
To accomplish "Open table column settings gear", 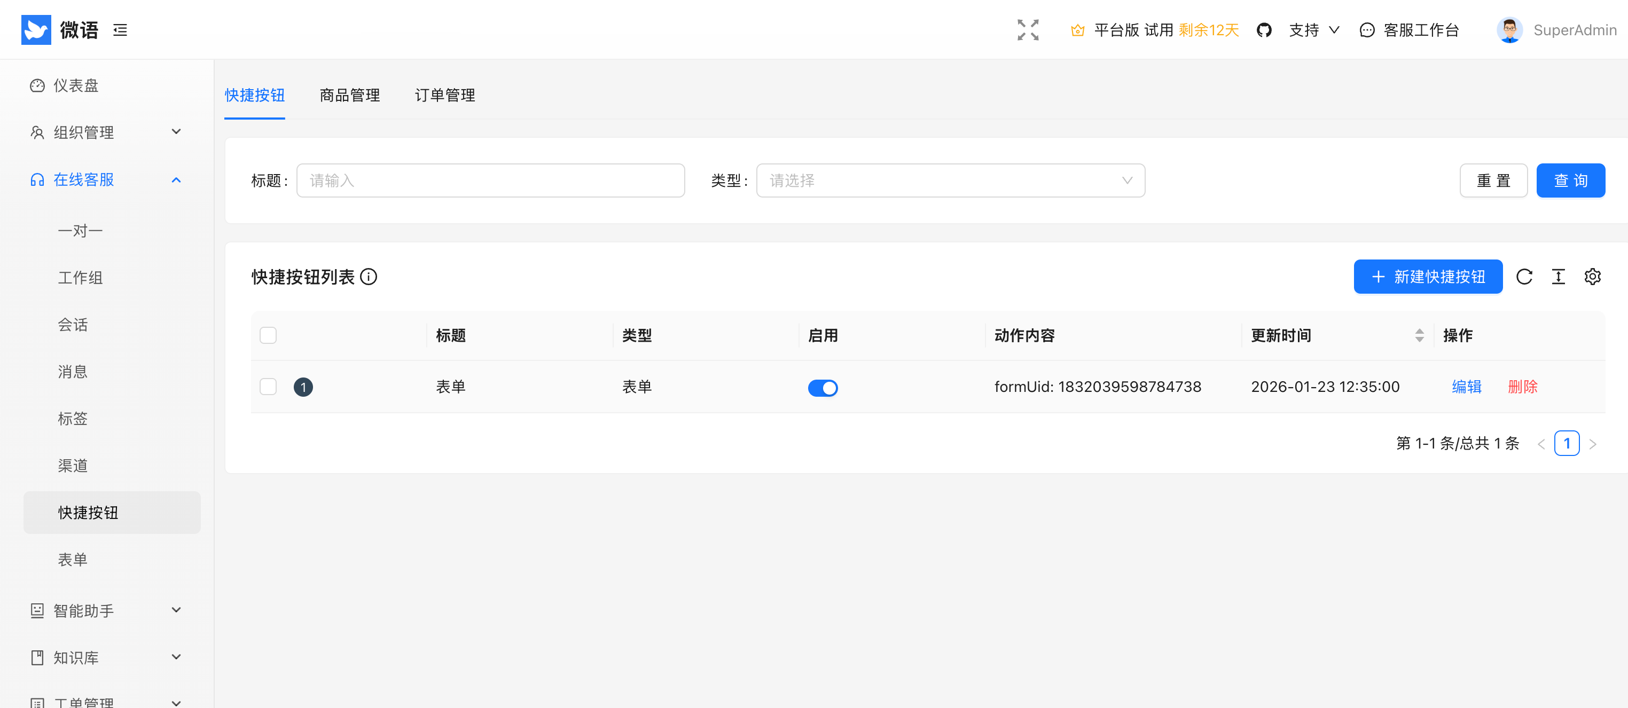I will point(1593,277).
